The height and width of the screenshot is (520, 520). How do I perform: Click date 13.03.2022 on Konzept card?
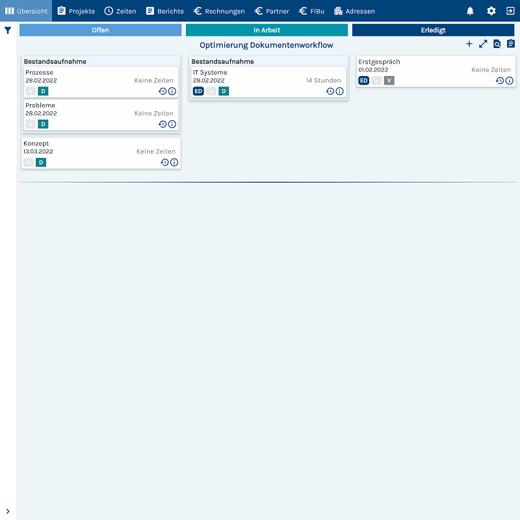coord(38,151)
